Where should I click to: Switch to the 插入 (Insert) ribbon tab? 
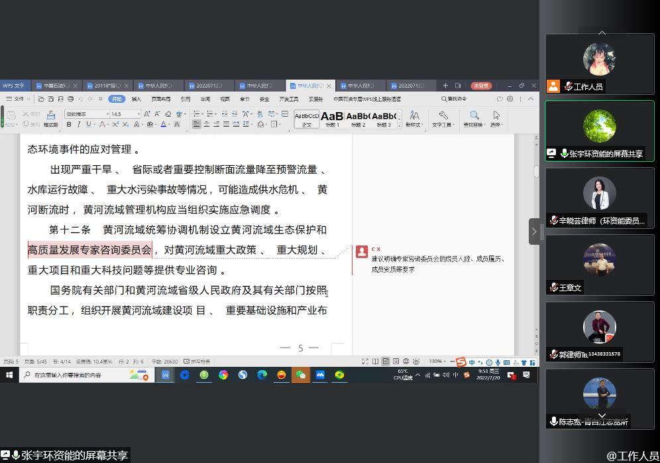coord(135,98)
